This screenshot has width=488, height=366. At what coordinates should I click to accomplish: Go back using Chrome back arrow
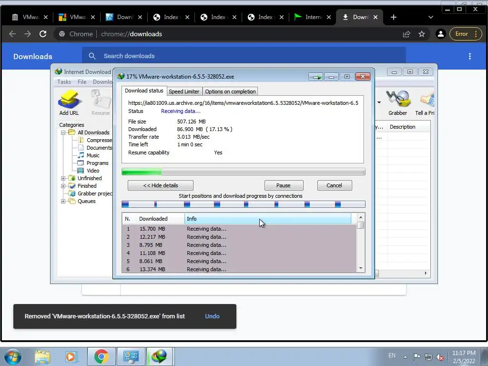(12, 34)
